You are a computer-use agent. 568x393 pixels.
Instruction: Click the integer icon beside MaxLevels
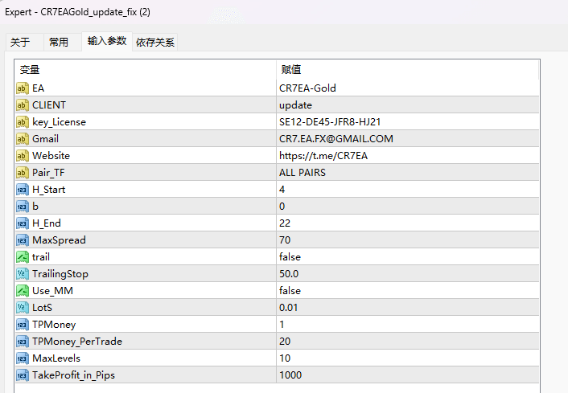[x=22, y=358]
